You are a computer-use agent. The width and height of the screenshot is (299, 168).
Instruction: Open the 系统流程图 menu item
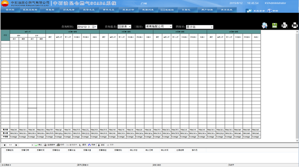(x=30, y=10)
